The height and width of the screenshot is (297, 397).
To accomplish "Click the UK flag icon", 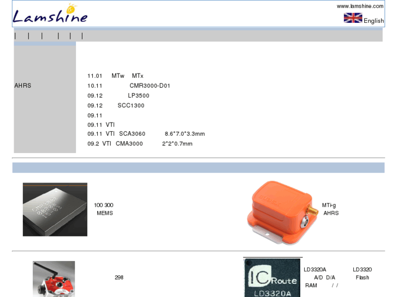I will 353,18.
